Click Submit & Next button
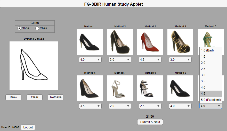The image size is (227, 131). pos(150,122)
